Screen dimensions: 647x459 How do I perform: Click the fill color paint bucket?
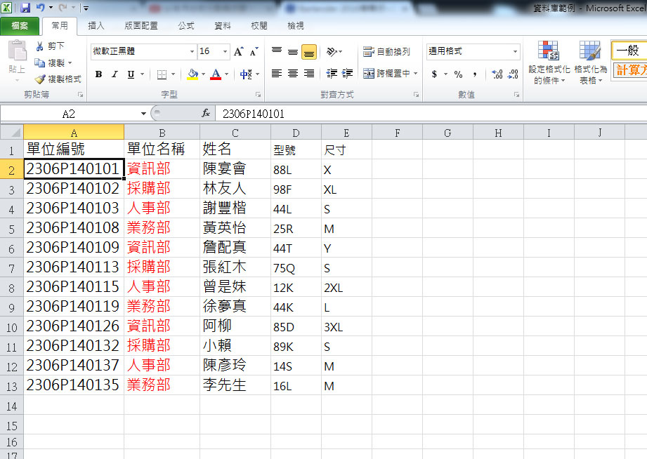[192, 74]
